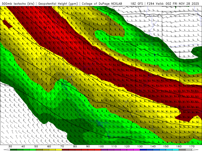Click the 'College of DuPage NEXLAB' credit text
Viewport: 202px width, 151px height.
tap(102, 4)
